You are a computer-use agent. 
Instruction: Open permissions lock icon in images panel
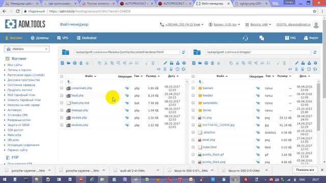pos(303,63)
